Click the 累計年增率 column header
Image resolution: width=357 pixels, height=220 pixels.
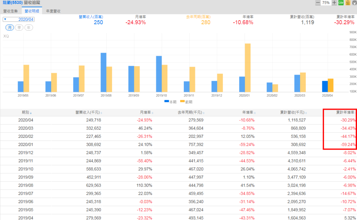(345, 112)
